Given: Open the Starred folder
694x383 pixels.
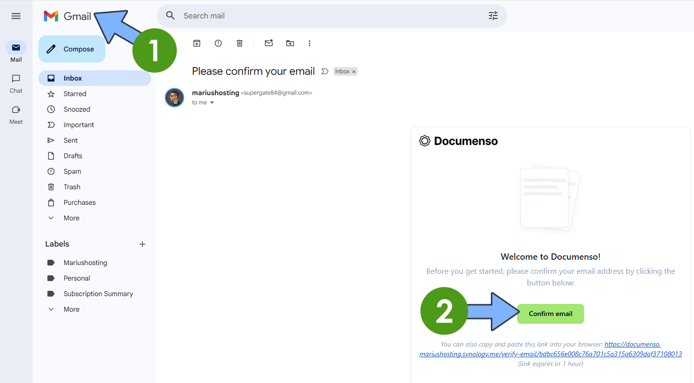Looking at the screenshot, I should point(75,94).
